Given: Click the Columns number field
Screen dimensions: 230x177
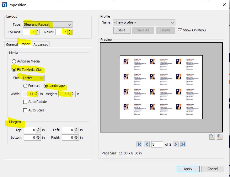Looking at the screenshot, I should (29, 32).
